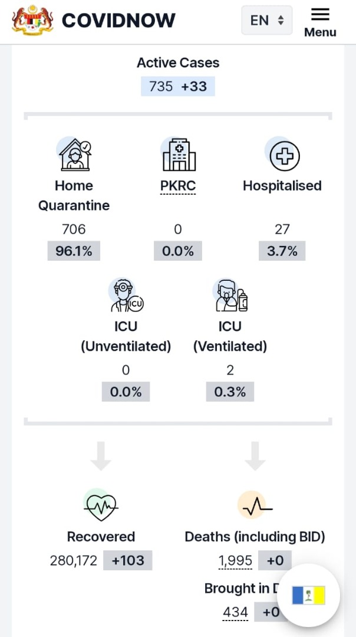Click the Malaysia coat of arms logo
Image resolution: width=356 pixels, height=637 pixels.
coord(32,20)
